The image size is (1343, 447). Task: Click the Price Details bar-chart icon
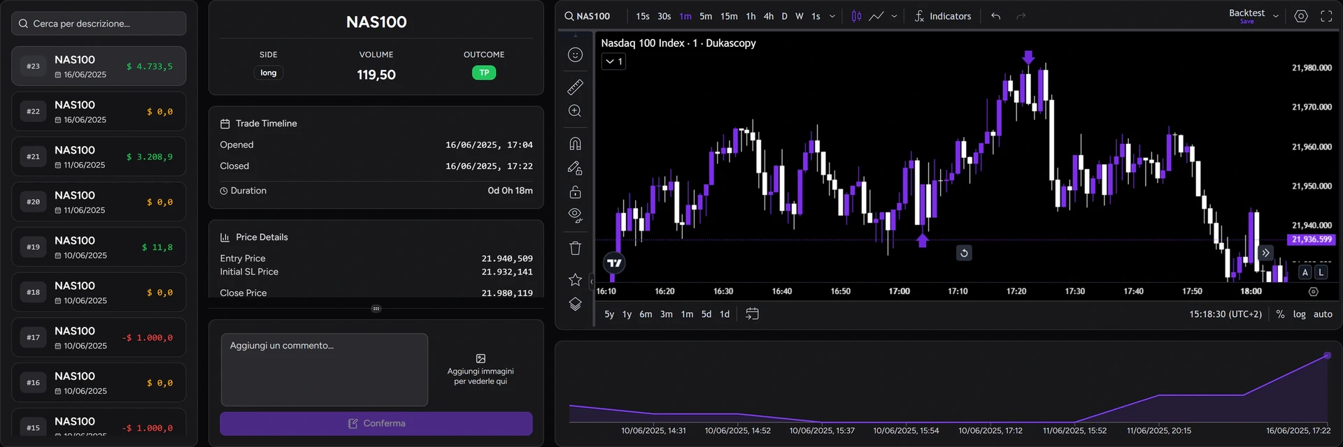coord(225,237)
